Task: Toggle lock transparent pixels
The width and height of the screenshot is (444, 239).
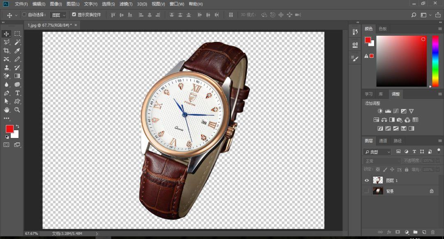Action: point(378,170)
